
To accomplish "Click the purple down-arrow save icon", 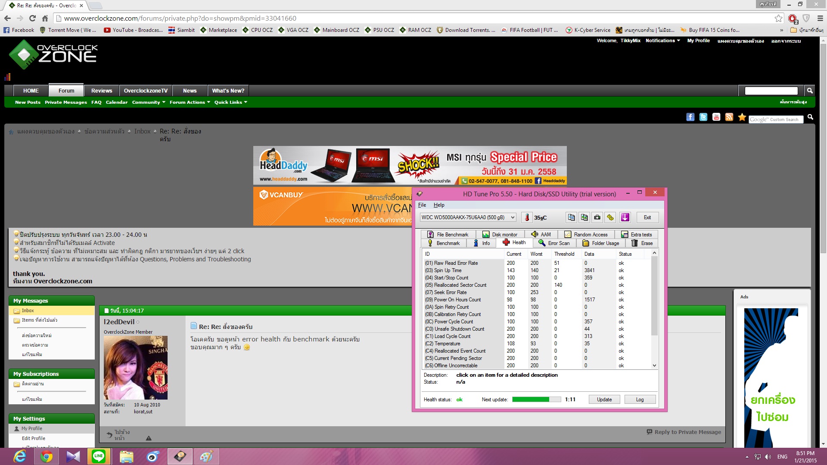I will [625, 217].
